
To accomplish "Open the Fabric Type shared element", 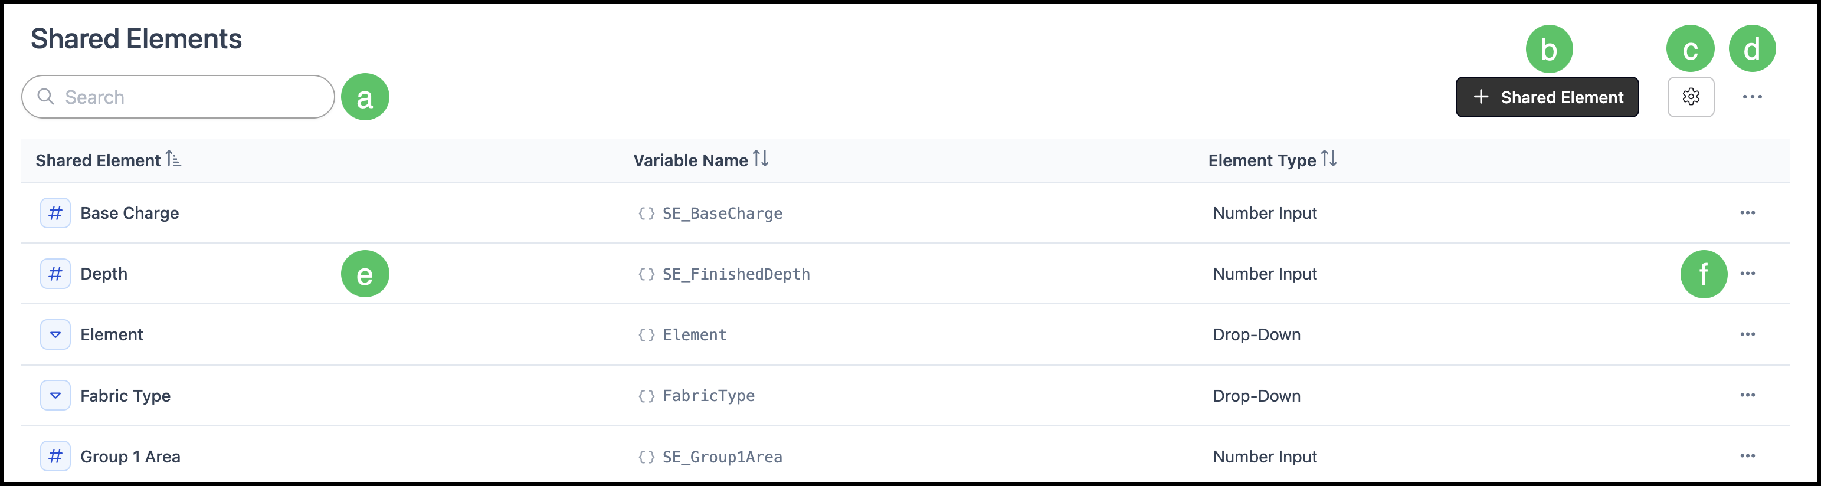I will 125,396.
